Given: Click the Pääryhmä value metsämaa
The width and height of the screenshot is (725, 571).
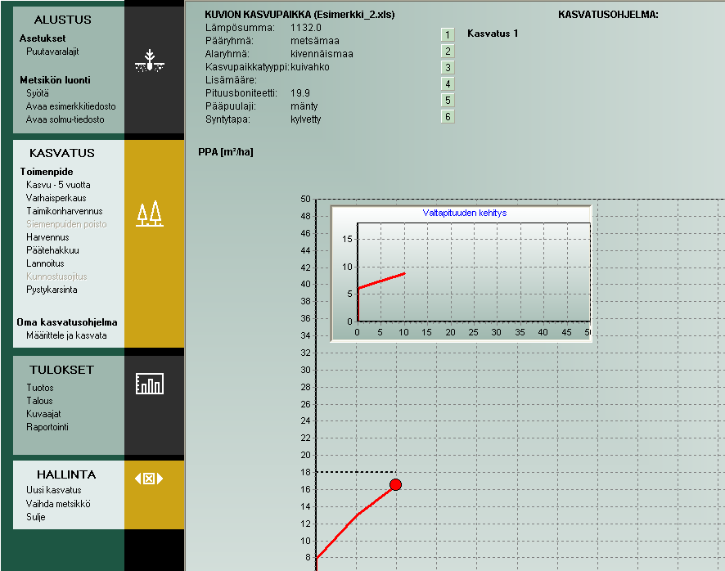Looking at the screenshot, I should tap(315, 41).
